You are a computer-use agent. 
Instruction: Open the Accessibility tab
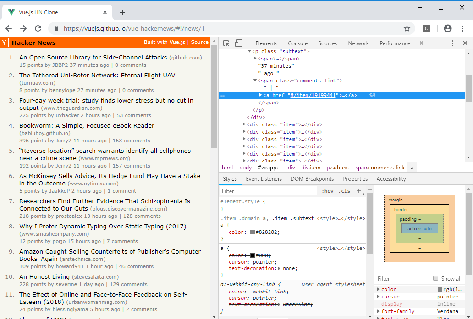pos(391,179)
